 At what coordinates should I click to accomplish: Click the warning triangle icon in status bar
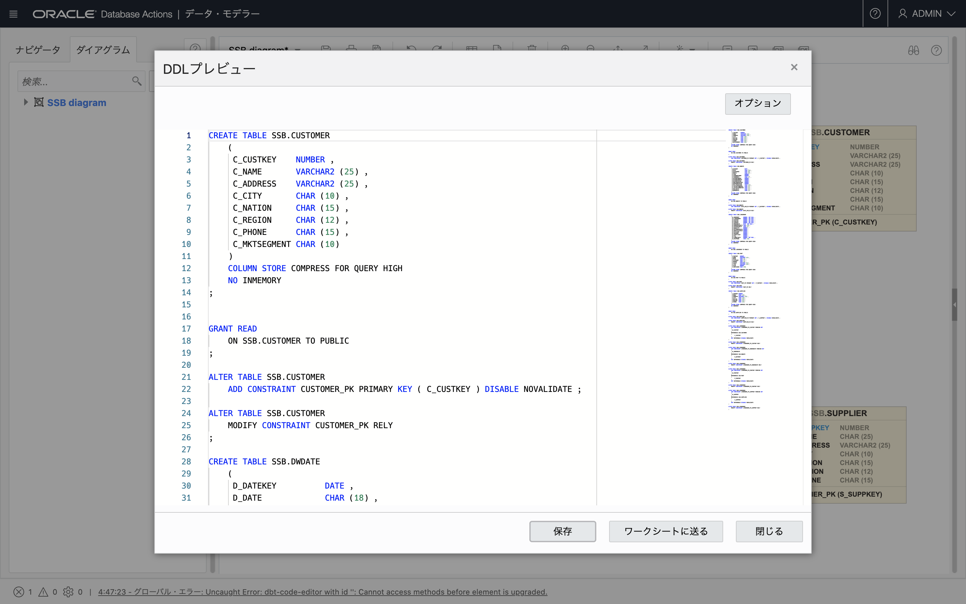pyautogui.click(x=43, y=592)
